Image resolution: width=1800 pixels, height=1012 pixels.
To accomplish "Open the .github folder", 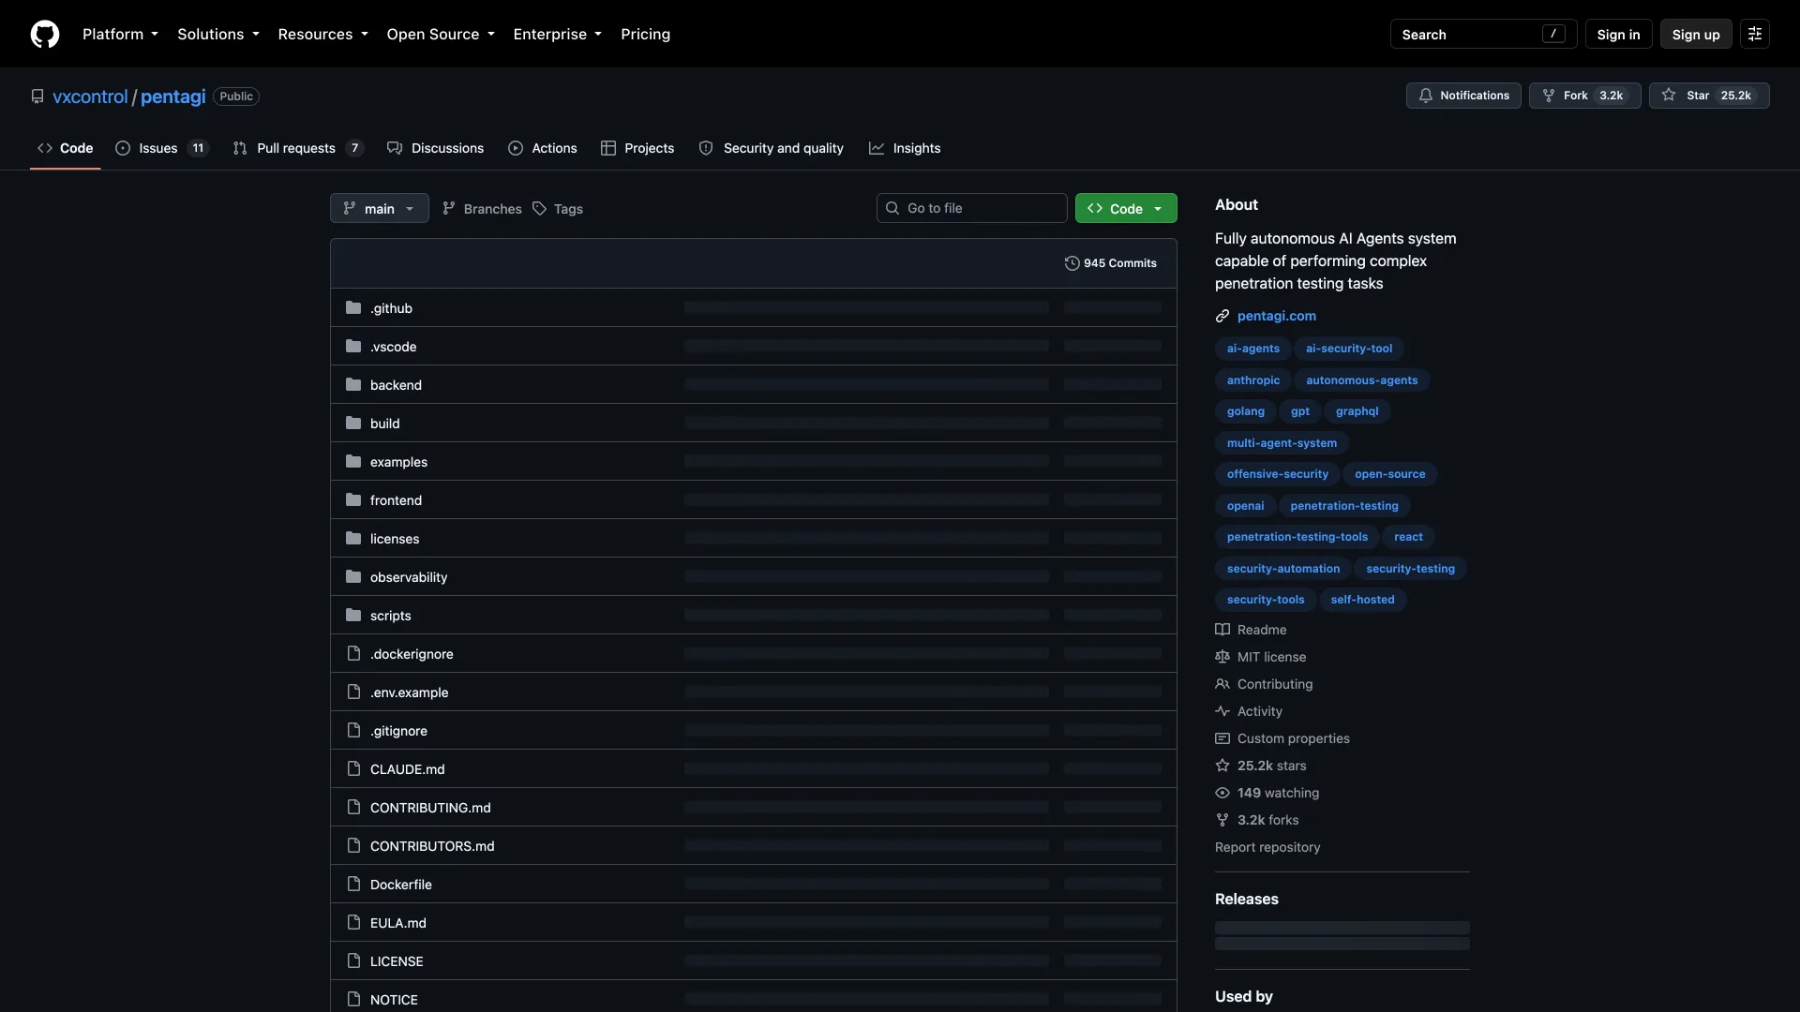I will [x=391, y=308].
